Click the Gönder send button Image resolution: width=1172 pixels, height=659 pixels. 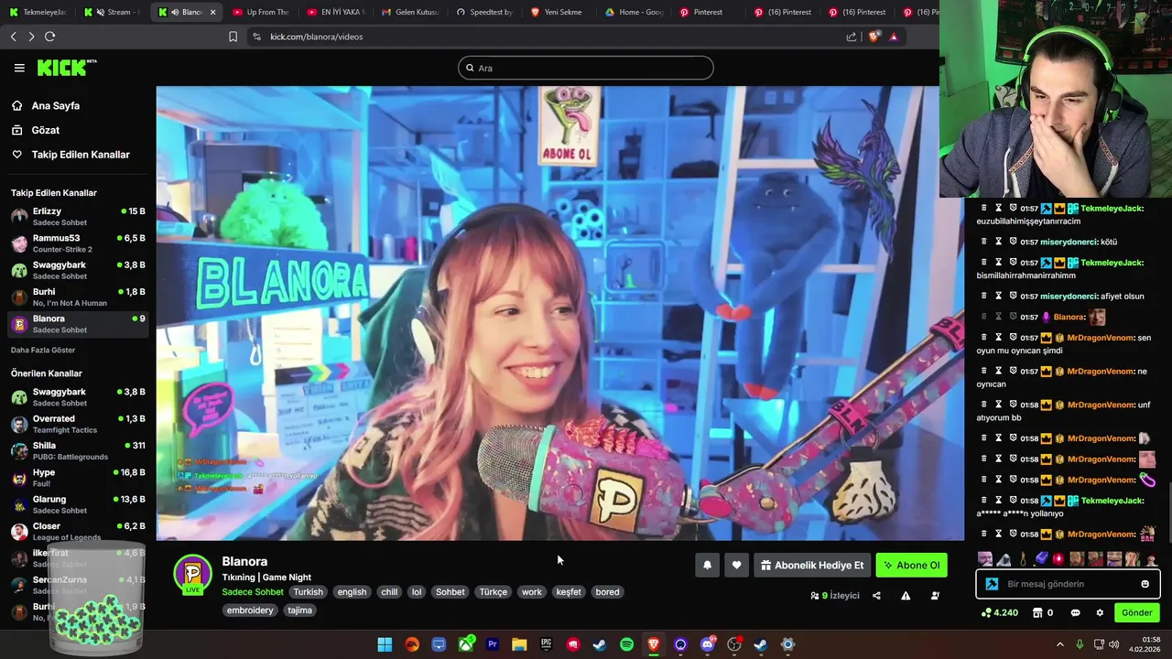[x=1136, y=612]
